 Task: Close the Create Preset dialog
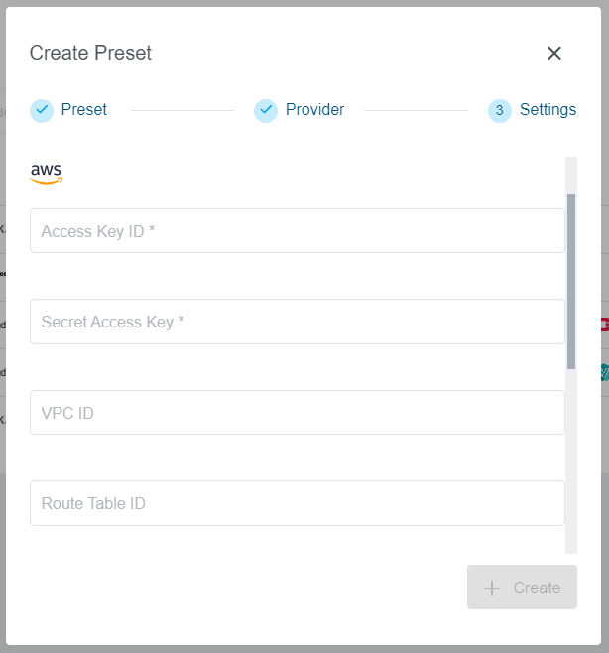[x=554, y=54]
